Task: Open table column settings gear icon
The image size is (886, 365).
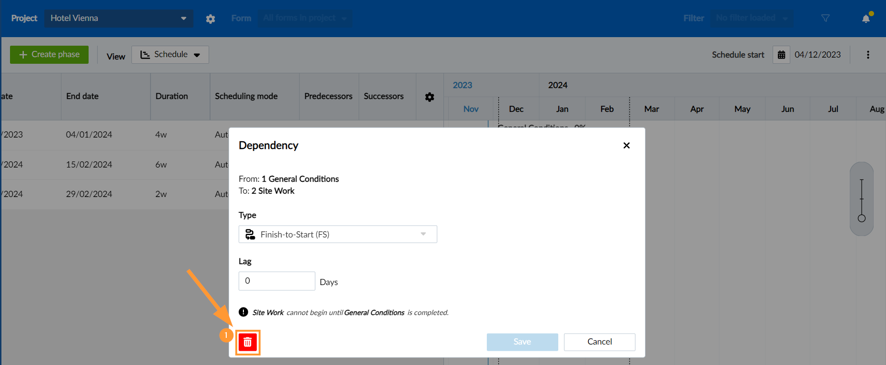Action: click(x=430, y=97)
